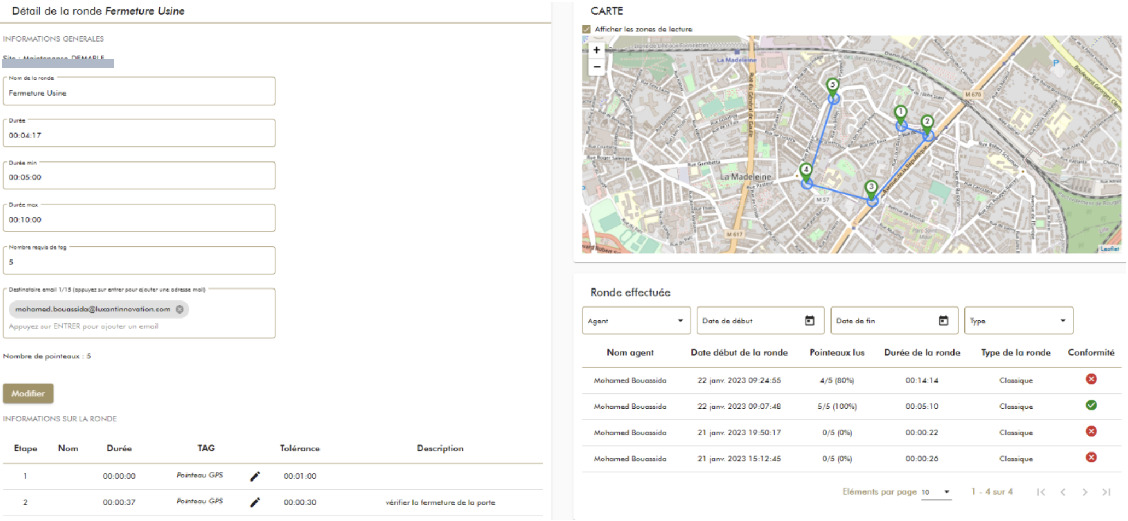Open Leaflet attribution link on map
Screen dimensions: 1128x521
(x=1109, y=249)
